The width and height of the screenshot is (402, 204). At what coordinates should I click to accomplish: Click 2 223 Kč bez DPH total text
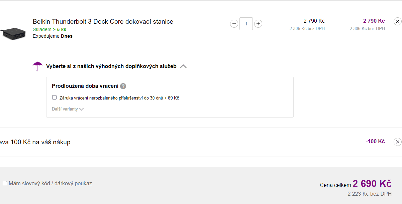[x=370, y=194]
